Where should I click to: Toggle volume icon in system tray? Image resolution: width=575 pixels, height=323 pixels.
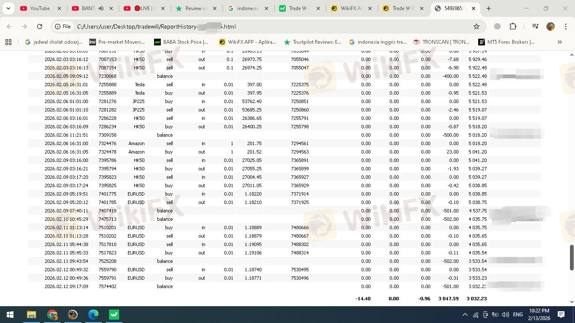[506, 315]
